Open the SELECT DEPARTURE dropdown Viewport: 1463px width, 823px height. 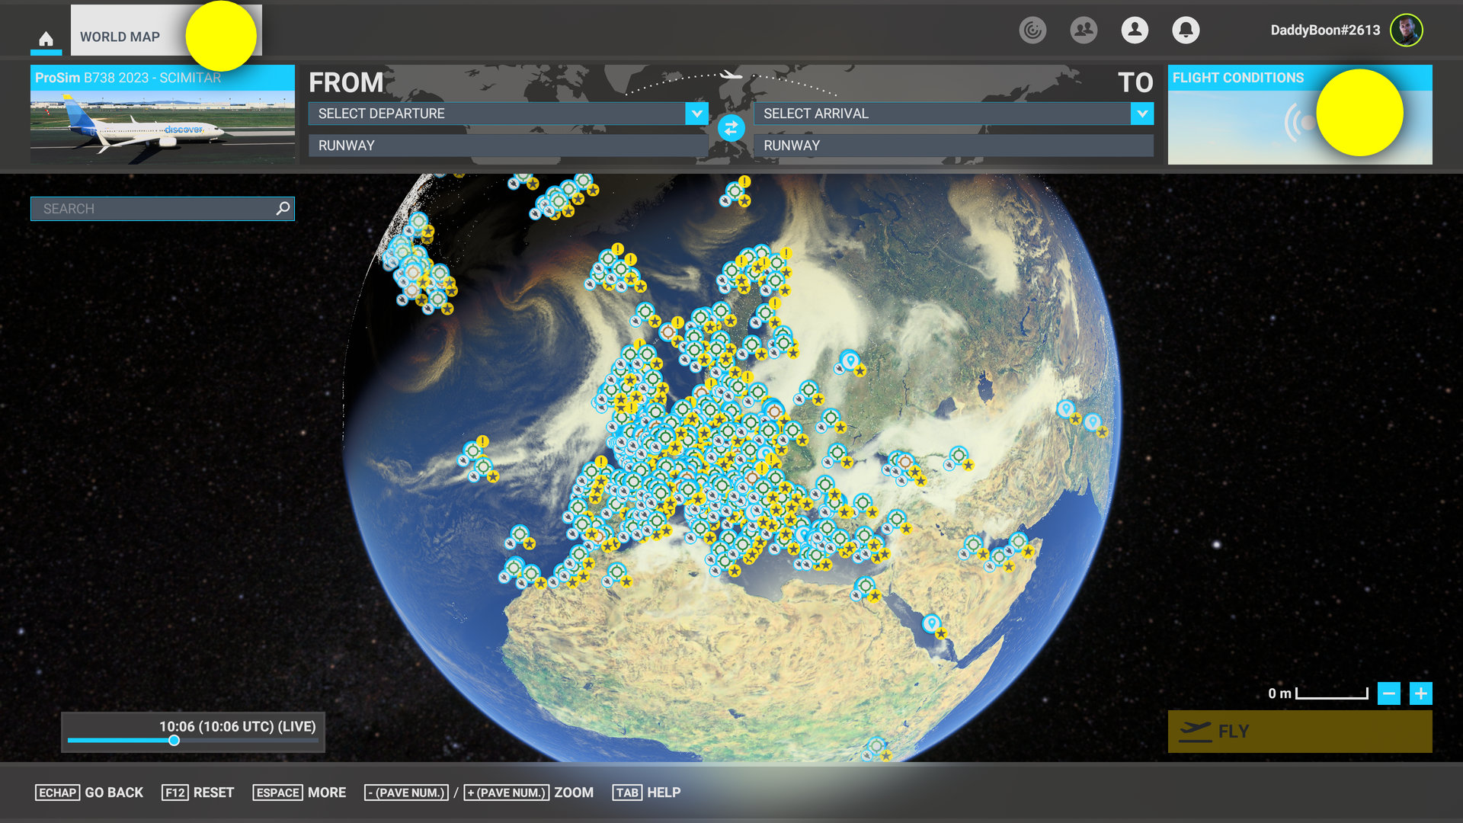coord(505,114)
